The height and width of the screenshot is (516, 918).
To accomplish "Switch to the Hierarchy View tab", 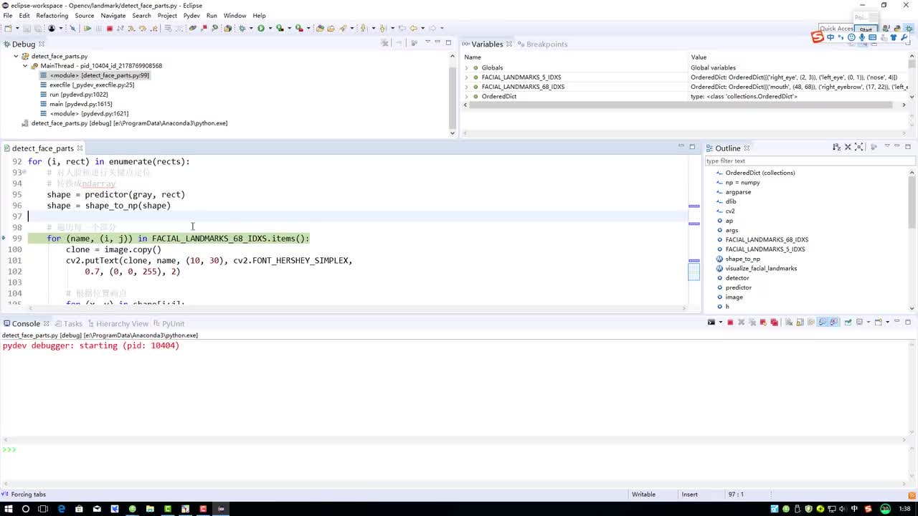I will 117,324.
